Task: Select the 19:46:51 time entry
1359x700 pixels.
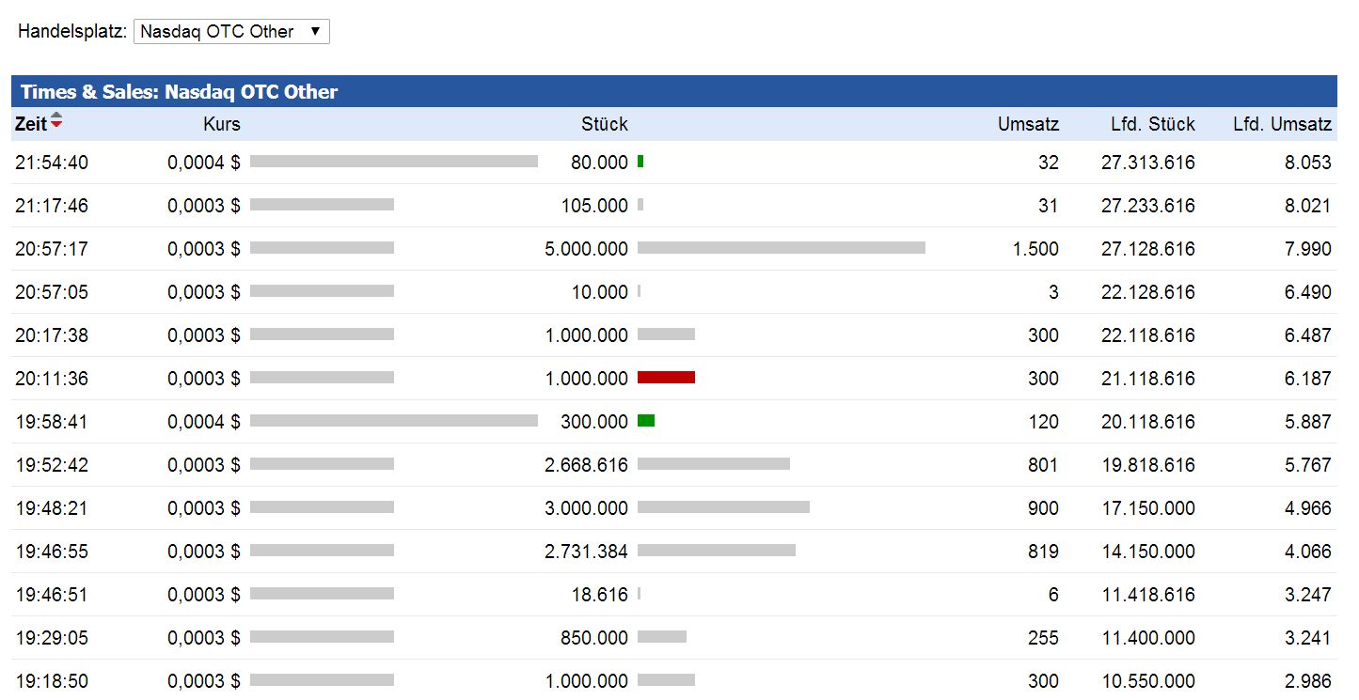Action: coord(52,595)
